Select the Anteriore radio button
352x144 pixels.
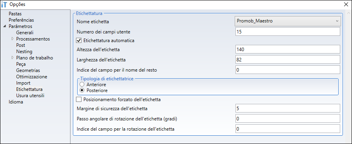click(82, 85)
